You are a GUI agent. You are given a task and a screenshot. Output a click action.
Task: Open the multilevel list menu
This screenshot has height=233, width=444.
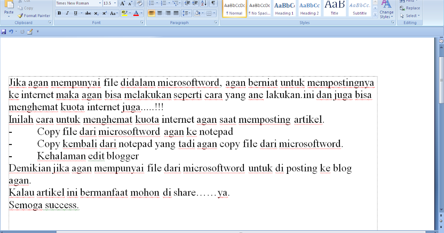coord(177,3)
